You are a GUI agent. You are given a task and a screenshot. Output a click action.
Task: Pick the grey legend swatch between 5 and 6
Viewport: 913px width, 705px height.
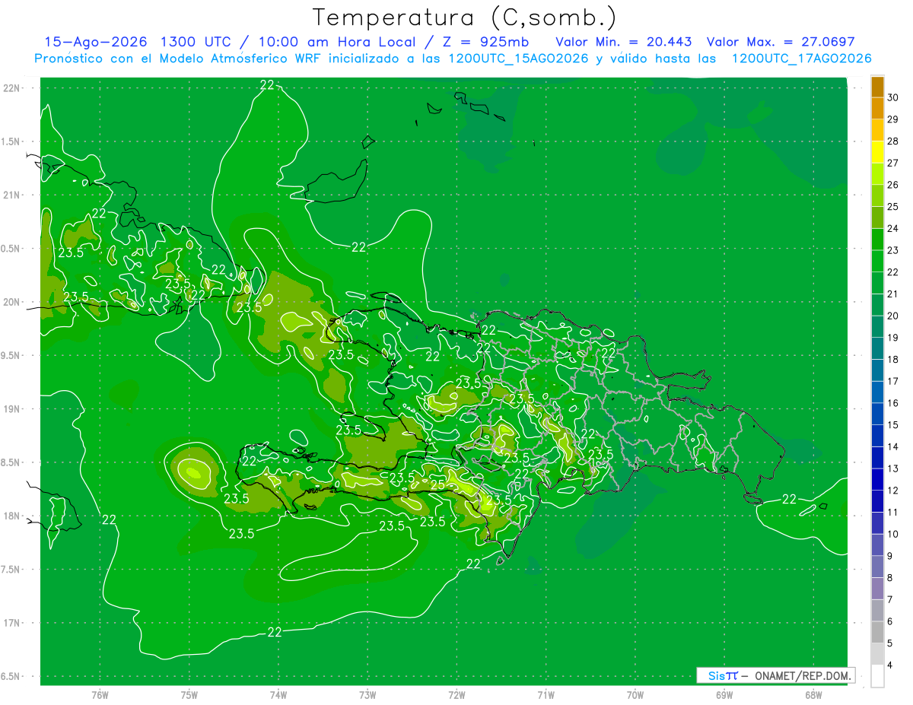click(x=878, y=632)
